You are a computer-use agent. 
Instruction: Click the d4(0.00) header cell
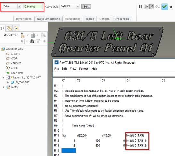107,135
